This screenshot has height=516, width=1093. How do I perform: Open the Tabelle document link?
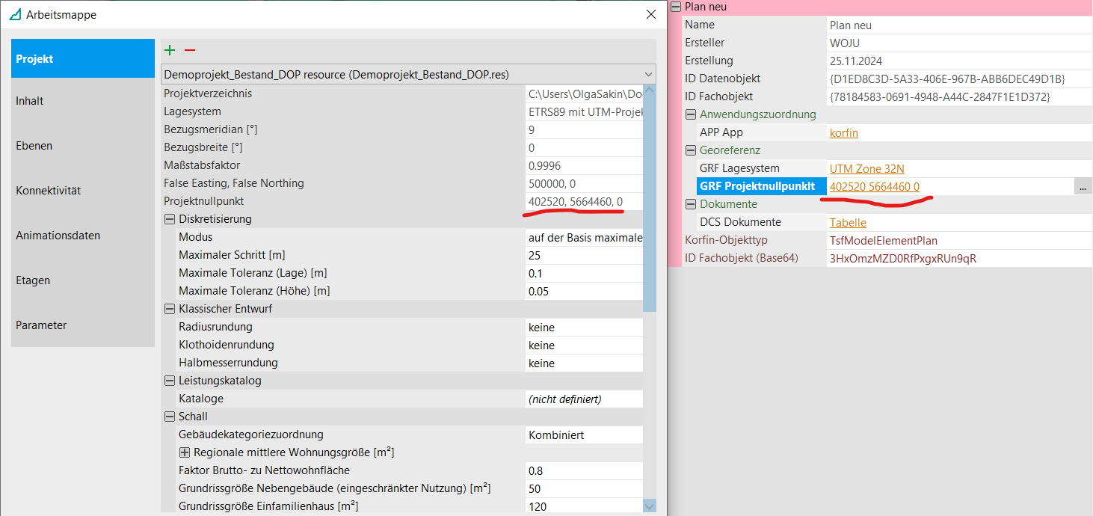(848, 222)
